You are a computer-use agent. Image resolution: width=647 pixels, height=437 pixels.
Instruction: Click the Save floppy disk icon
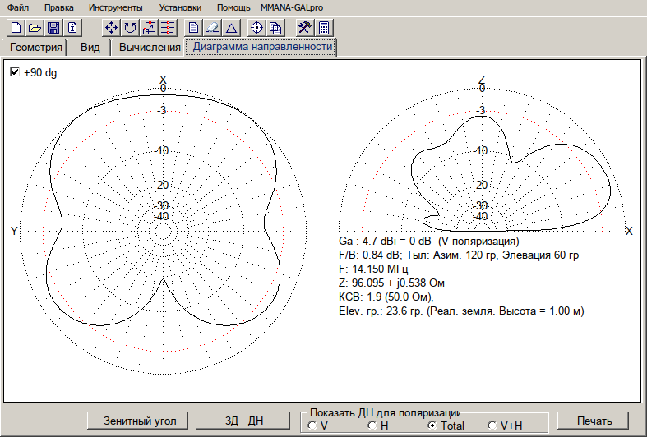tap(53, 27)
